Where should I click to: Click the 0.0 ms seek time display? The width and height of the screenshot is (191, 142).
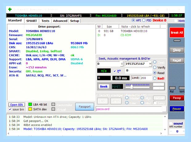121,78
